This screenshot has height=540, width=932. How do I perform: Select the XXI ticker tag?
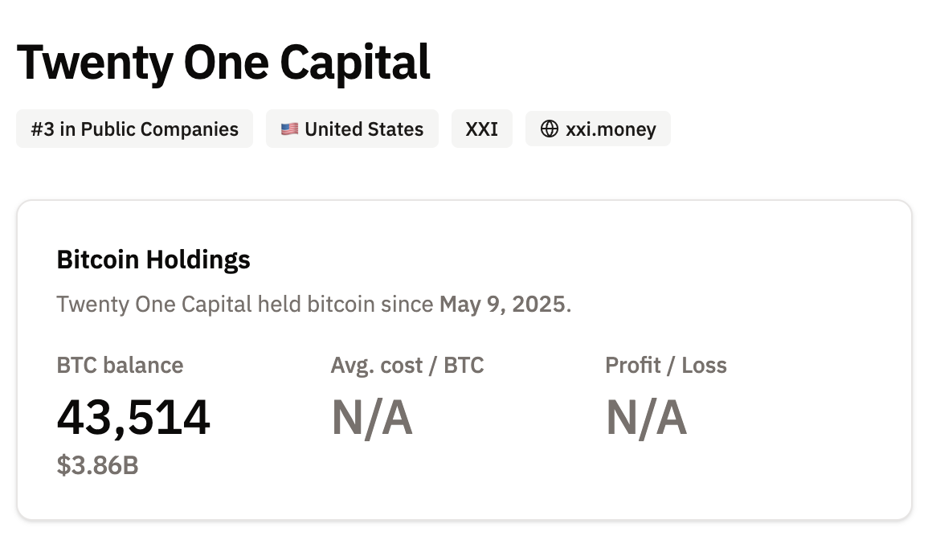[482, 129]
